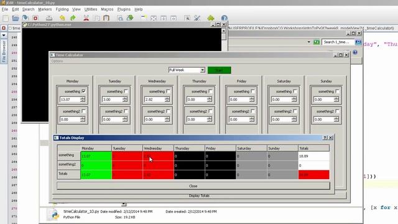The width and height of the screenshot is (398, 224).
Task: Check Tuesday's something checkbox
Action: point(126,91)
